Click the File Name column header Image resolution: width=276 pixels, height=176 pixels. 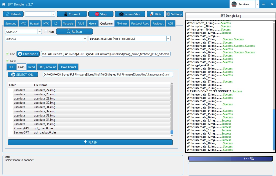click(102, 85)
